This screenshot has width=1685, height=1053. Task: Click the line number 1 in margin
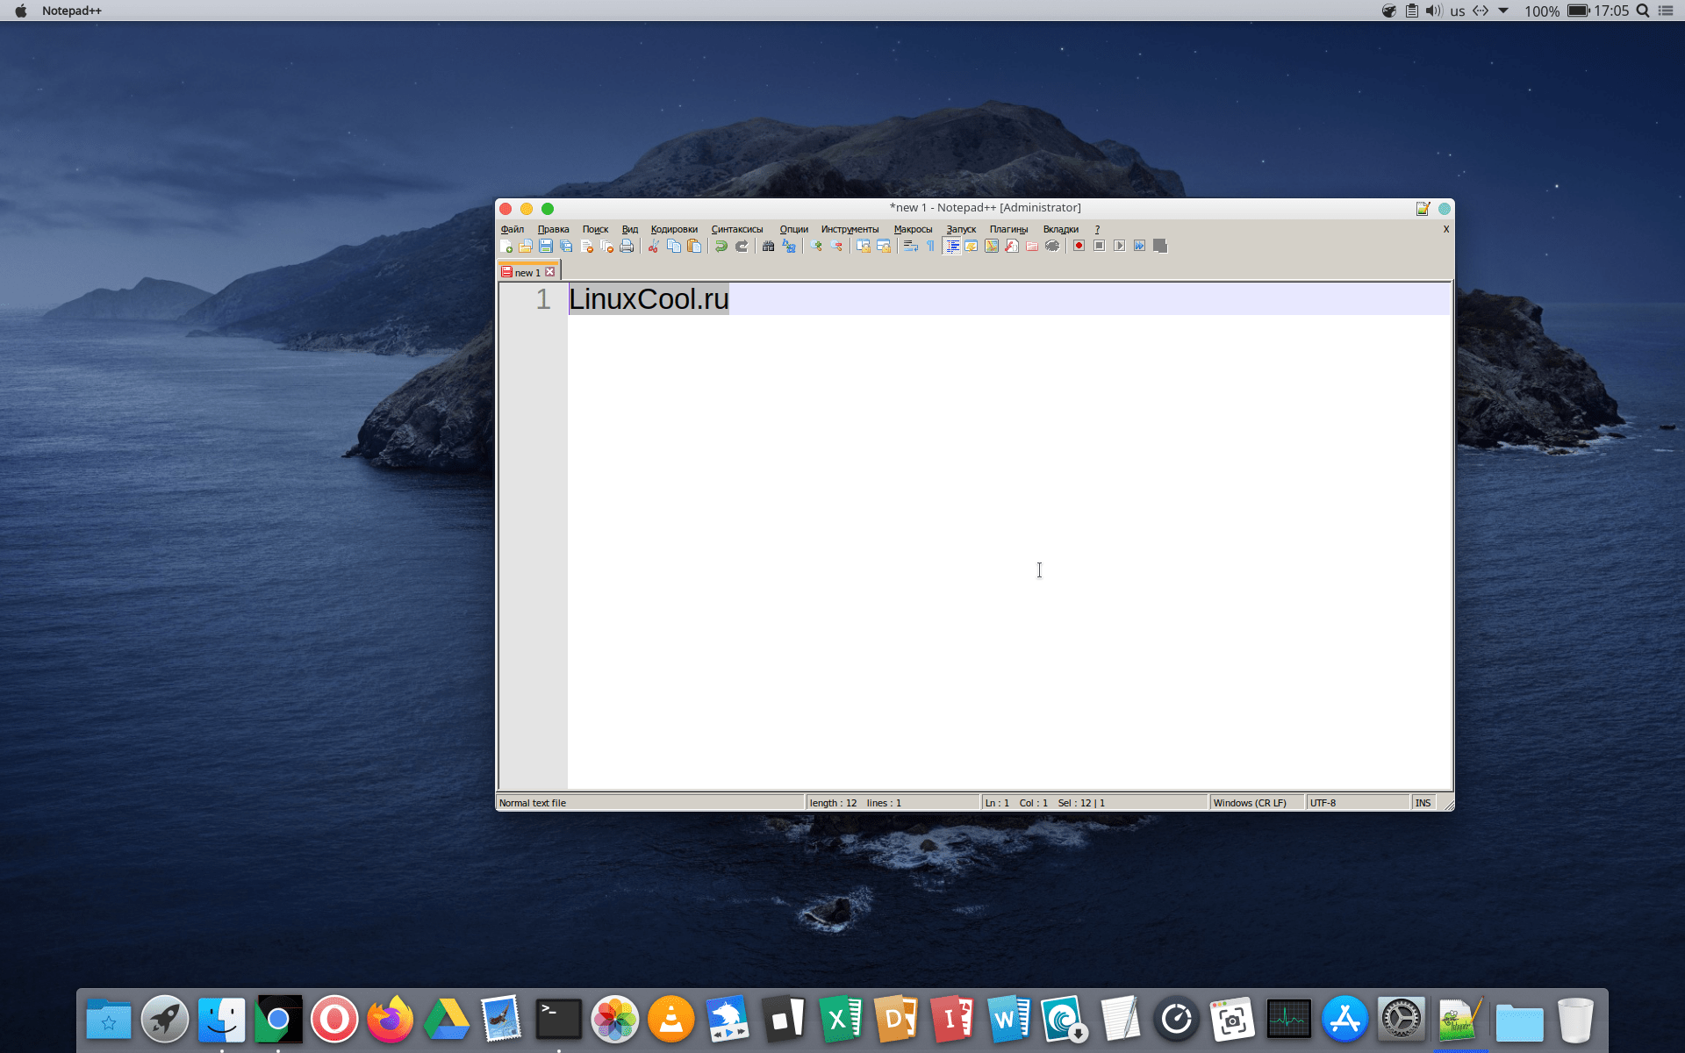pos(543,299)
